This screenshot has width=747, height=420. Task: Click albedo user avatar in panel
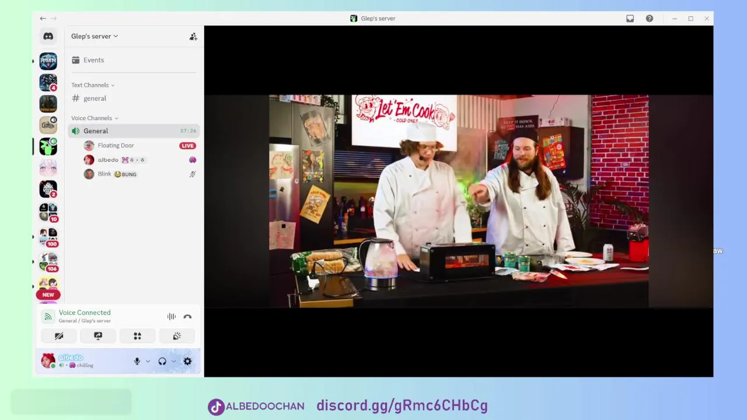coord(48,361)
